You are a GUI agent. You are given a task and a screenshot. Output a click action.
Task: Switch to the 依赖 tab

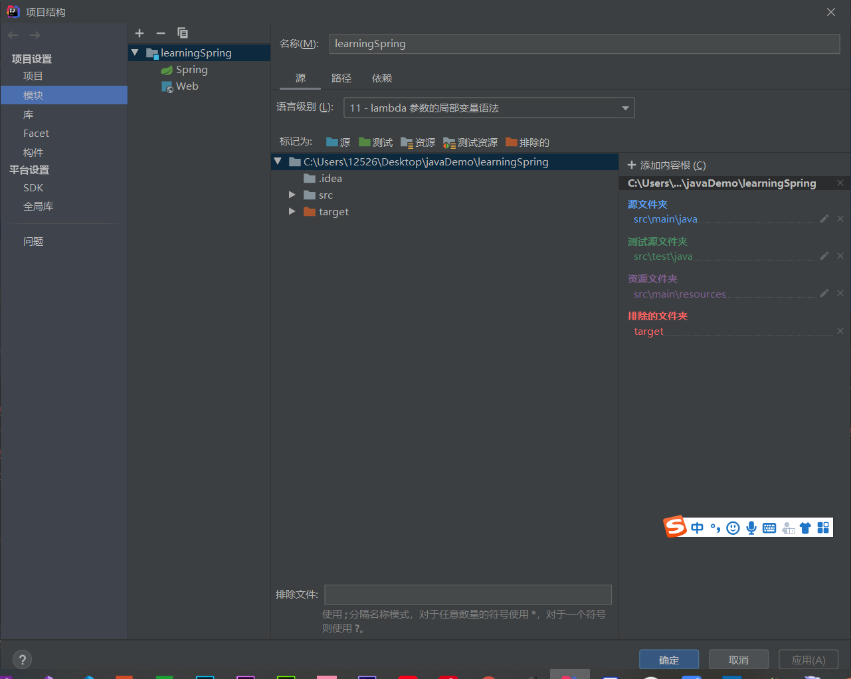[x=382, y=78]
